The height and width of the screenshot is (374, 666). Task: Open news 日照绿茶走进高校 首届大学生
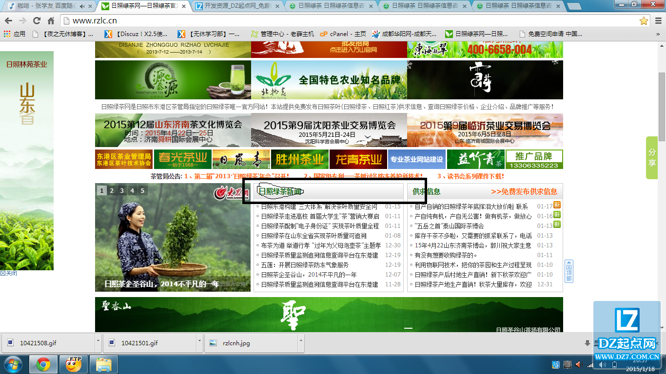point(320,216)
